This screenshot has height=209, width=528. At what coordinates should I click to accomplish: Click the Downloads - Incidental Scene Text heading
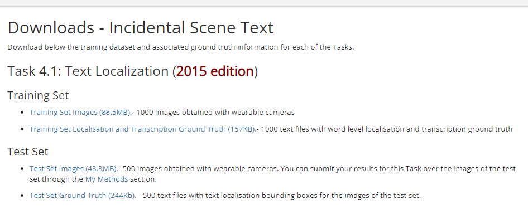[141, 27]
